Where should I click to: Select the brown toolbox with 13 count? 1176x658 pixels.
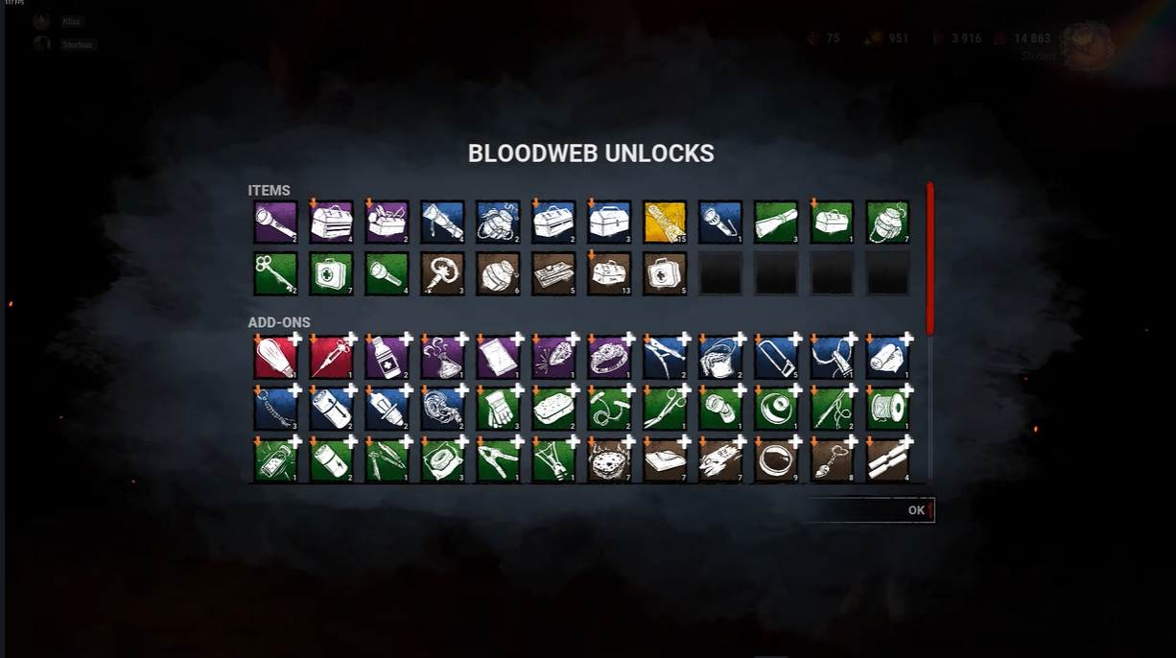pos(609,273)
